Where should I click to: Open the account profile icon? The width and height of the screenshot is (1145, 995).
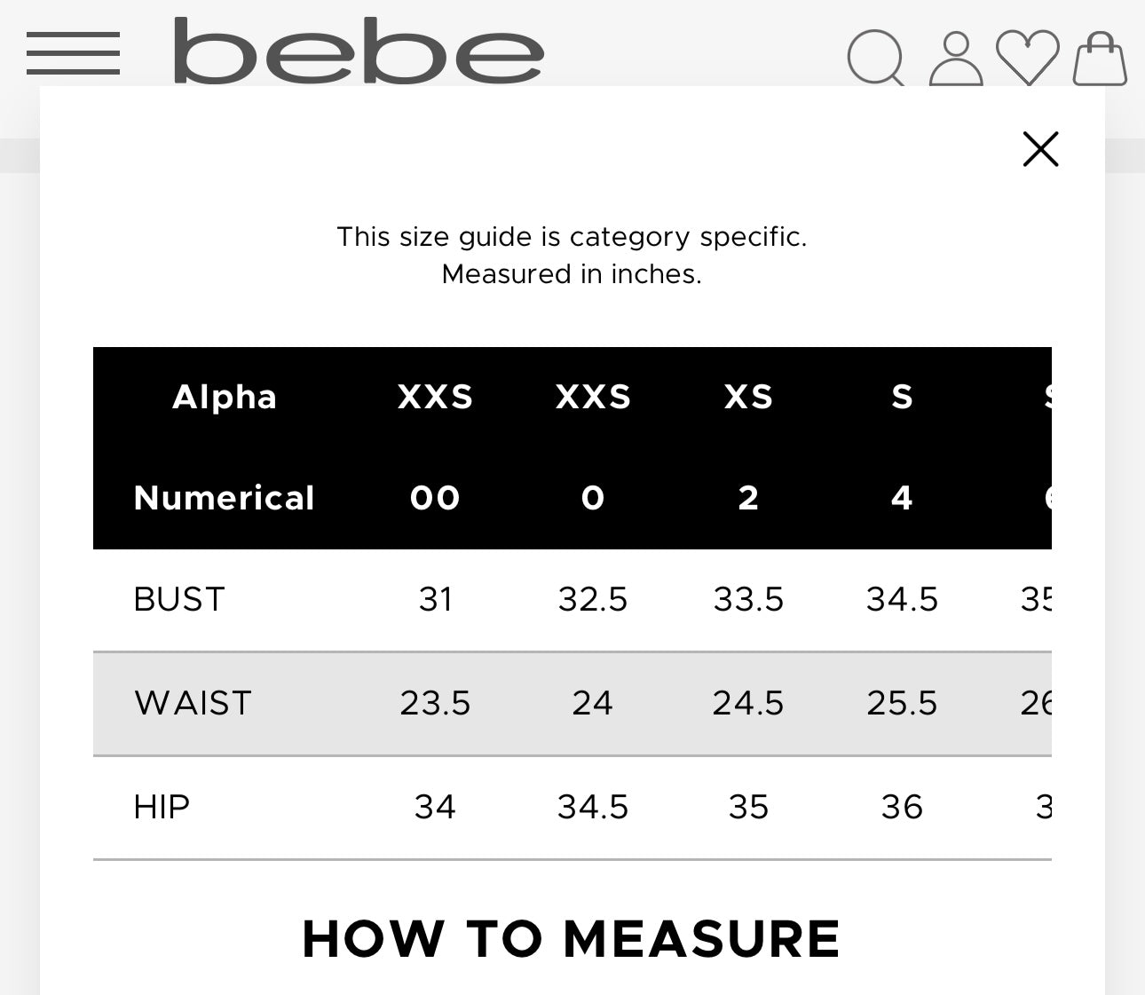[x=956, y=59]
